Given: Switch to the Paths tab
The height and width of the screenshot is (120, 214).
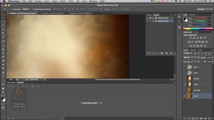Looking at the screenshot, I should point(200,50).
